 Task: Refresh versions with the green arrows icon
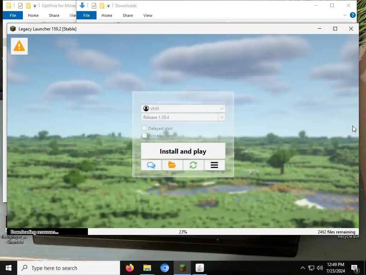[x=193, y=165]
